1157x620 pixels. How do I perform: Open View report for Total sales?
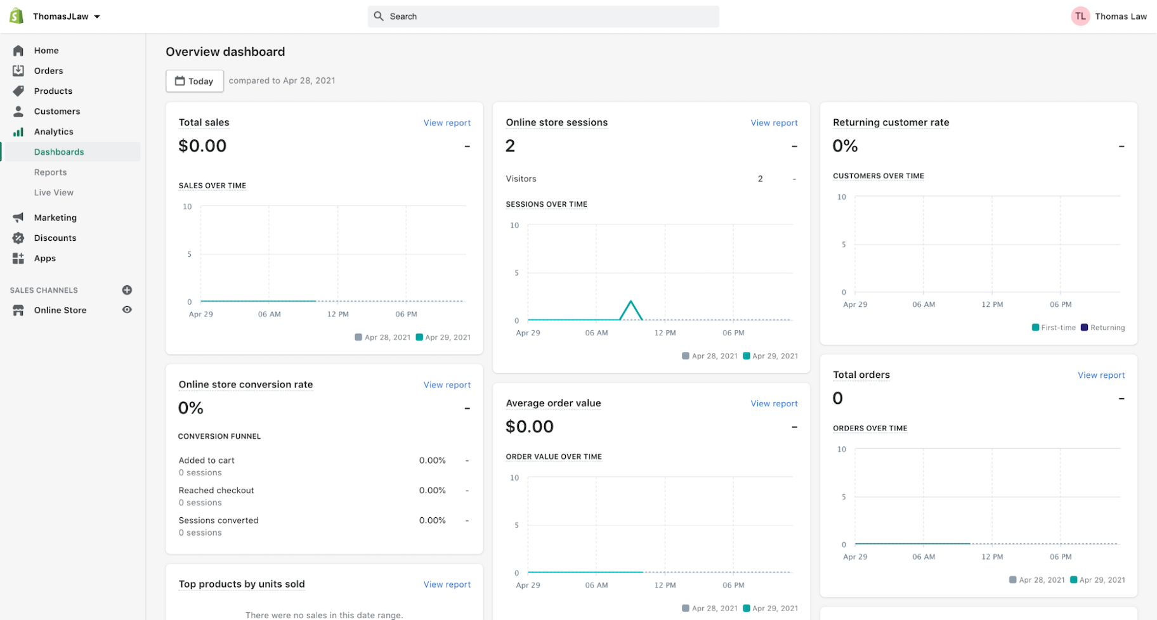coord(447,123)
